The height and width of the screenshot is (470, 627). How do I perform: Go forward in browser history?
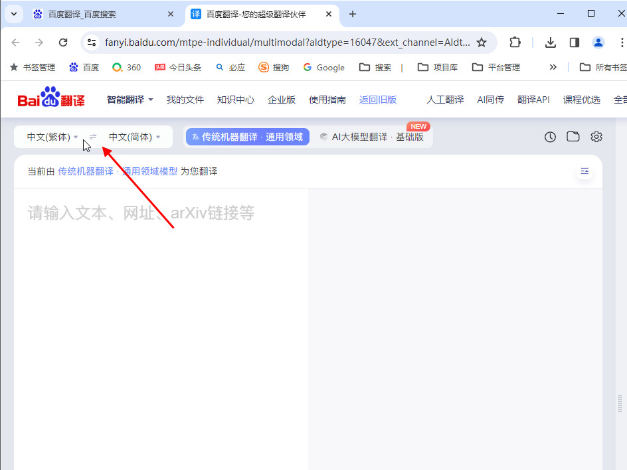coord(39,42)
